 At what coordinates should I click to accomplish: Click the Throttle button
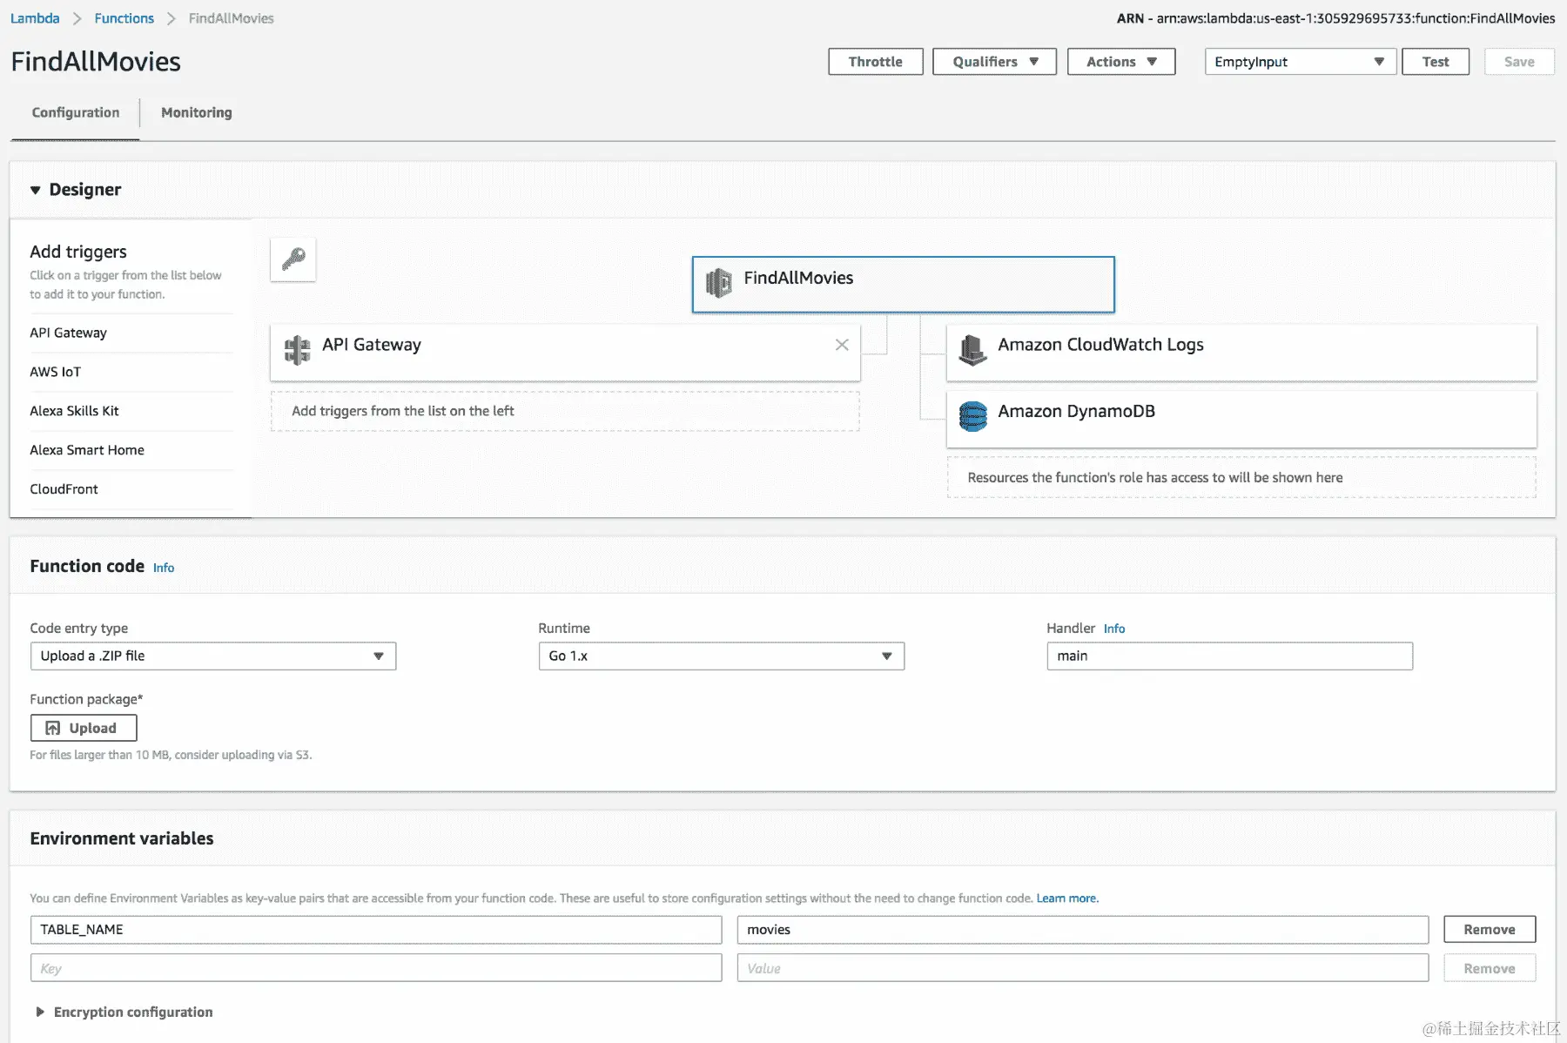pyautogui.click(x=876, y=62)
